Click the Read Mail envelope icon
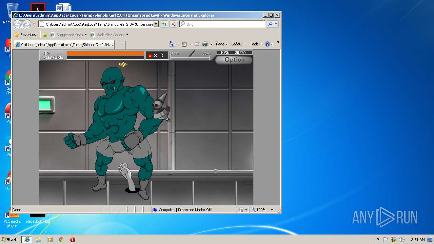Viewport: 434px width, 244px height. click(x=197, y=44)
